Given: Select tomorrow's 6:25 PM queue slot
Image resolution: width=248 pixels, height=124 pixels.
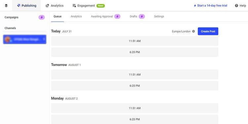Looking at the screenshot, I should 135,86.
